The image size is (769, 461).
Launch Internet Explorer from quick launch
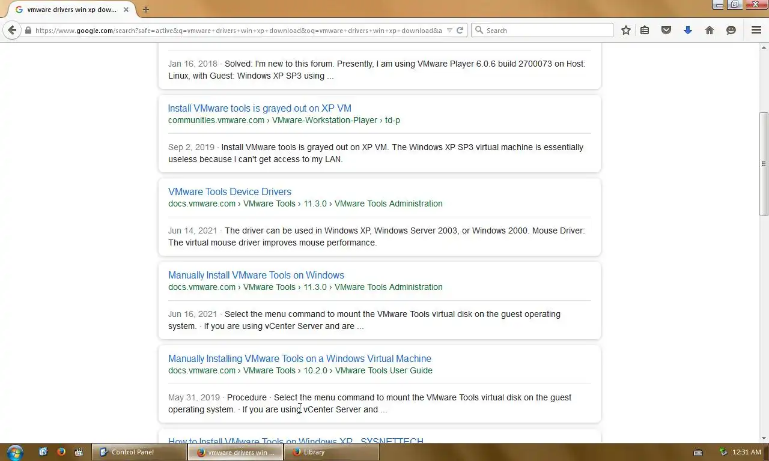[43, 452]
